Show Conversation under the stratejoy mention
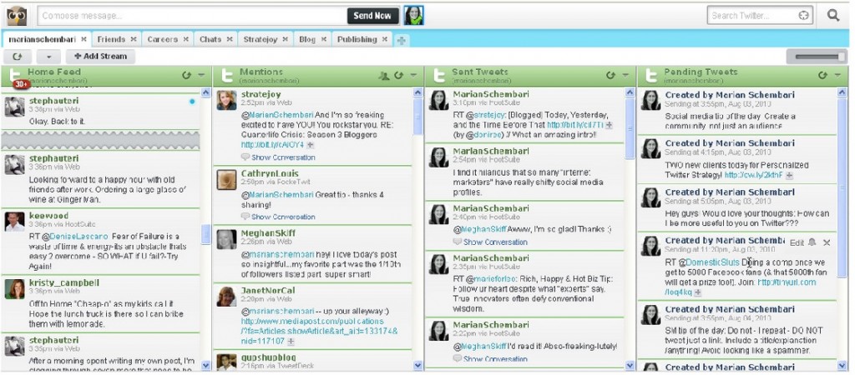This screenshot has width=855, height=375. (283, 157)
